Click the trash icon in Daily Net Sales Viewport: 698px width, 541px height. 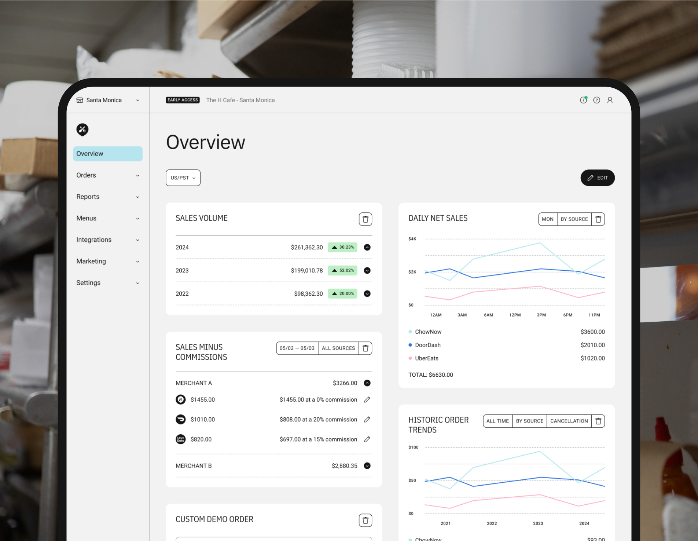pyautogui.click(x=598, y=219)
